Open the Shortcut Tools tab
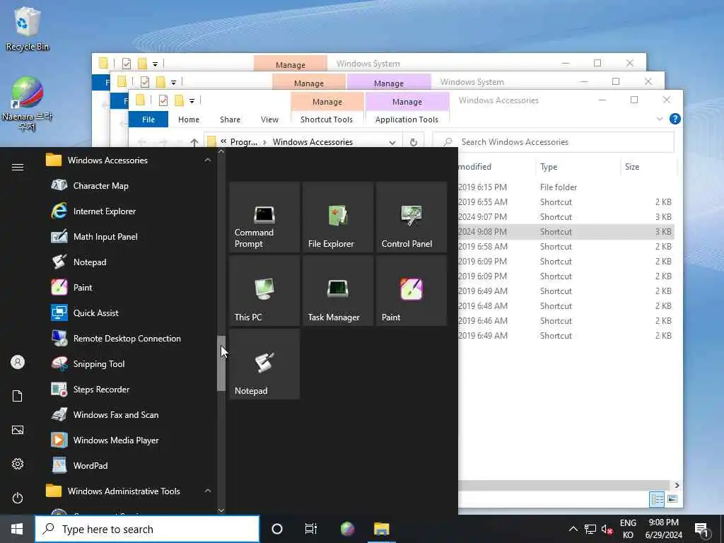 [x=327, y=119]
